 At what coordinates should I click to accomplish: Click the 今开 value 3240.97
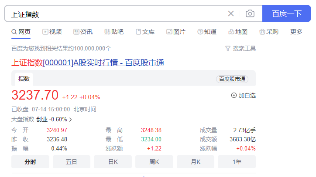tap(57, 130)
